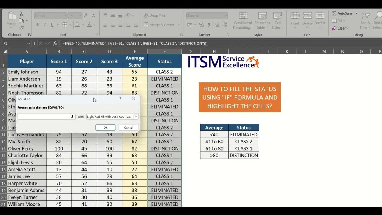
Task: Click OK in Equal To dialog
Action: point(105,128)
